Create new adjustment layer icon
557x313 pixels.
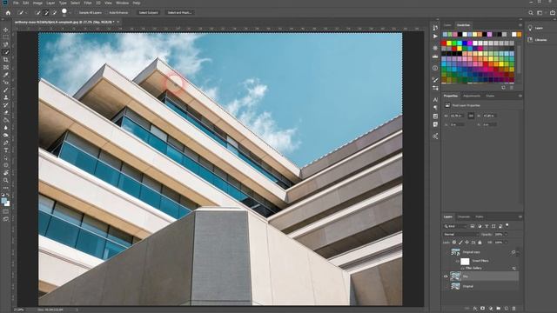coord(491,309)
